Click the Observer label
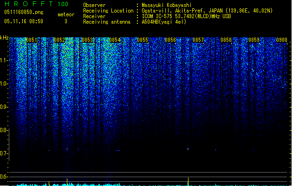This screenshot has width=292, height=186. (94, 5)
